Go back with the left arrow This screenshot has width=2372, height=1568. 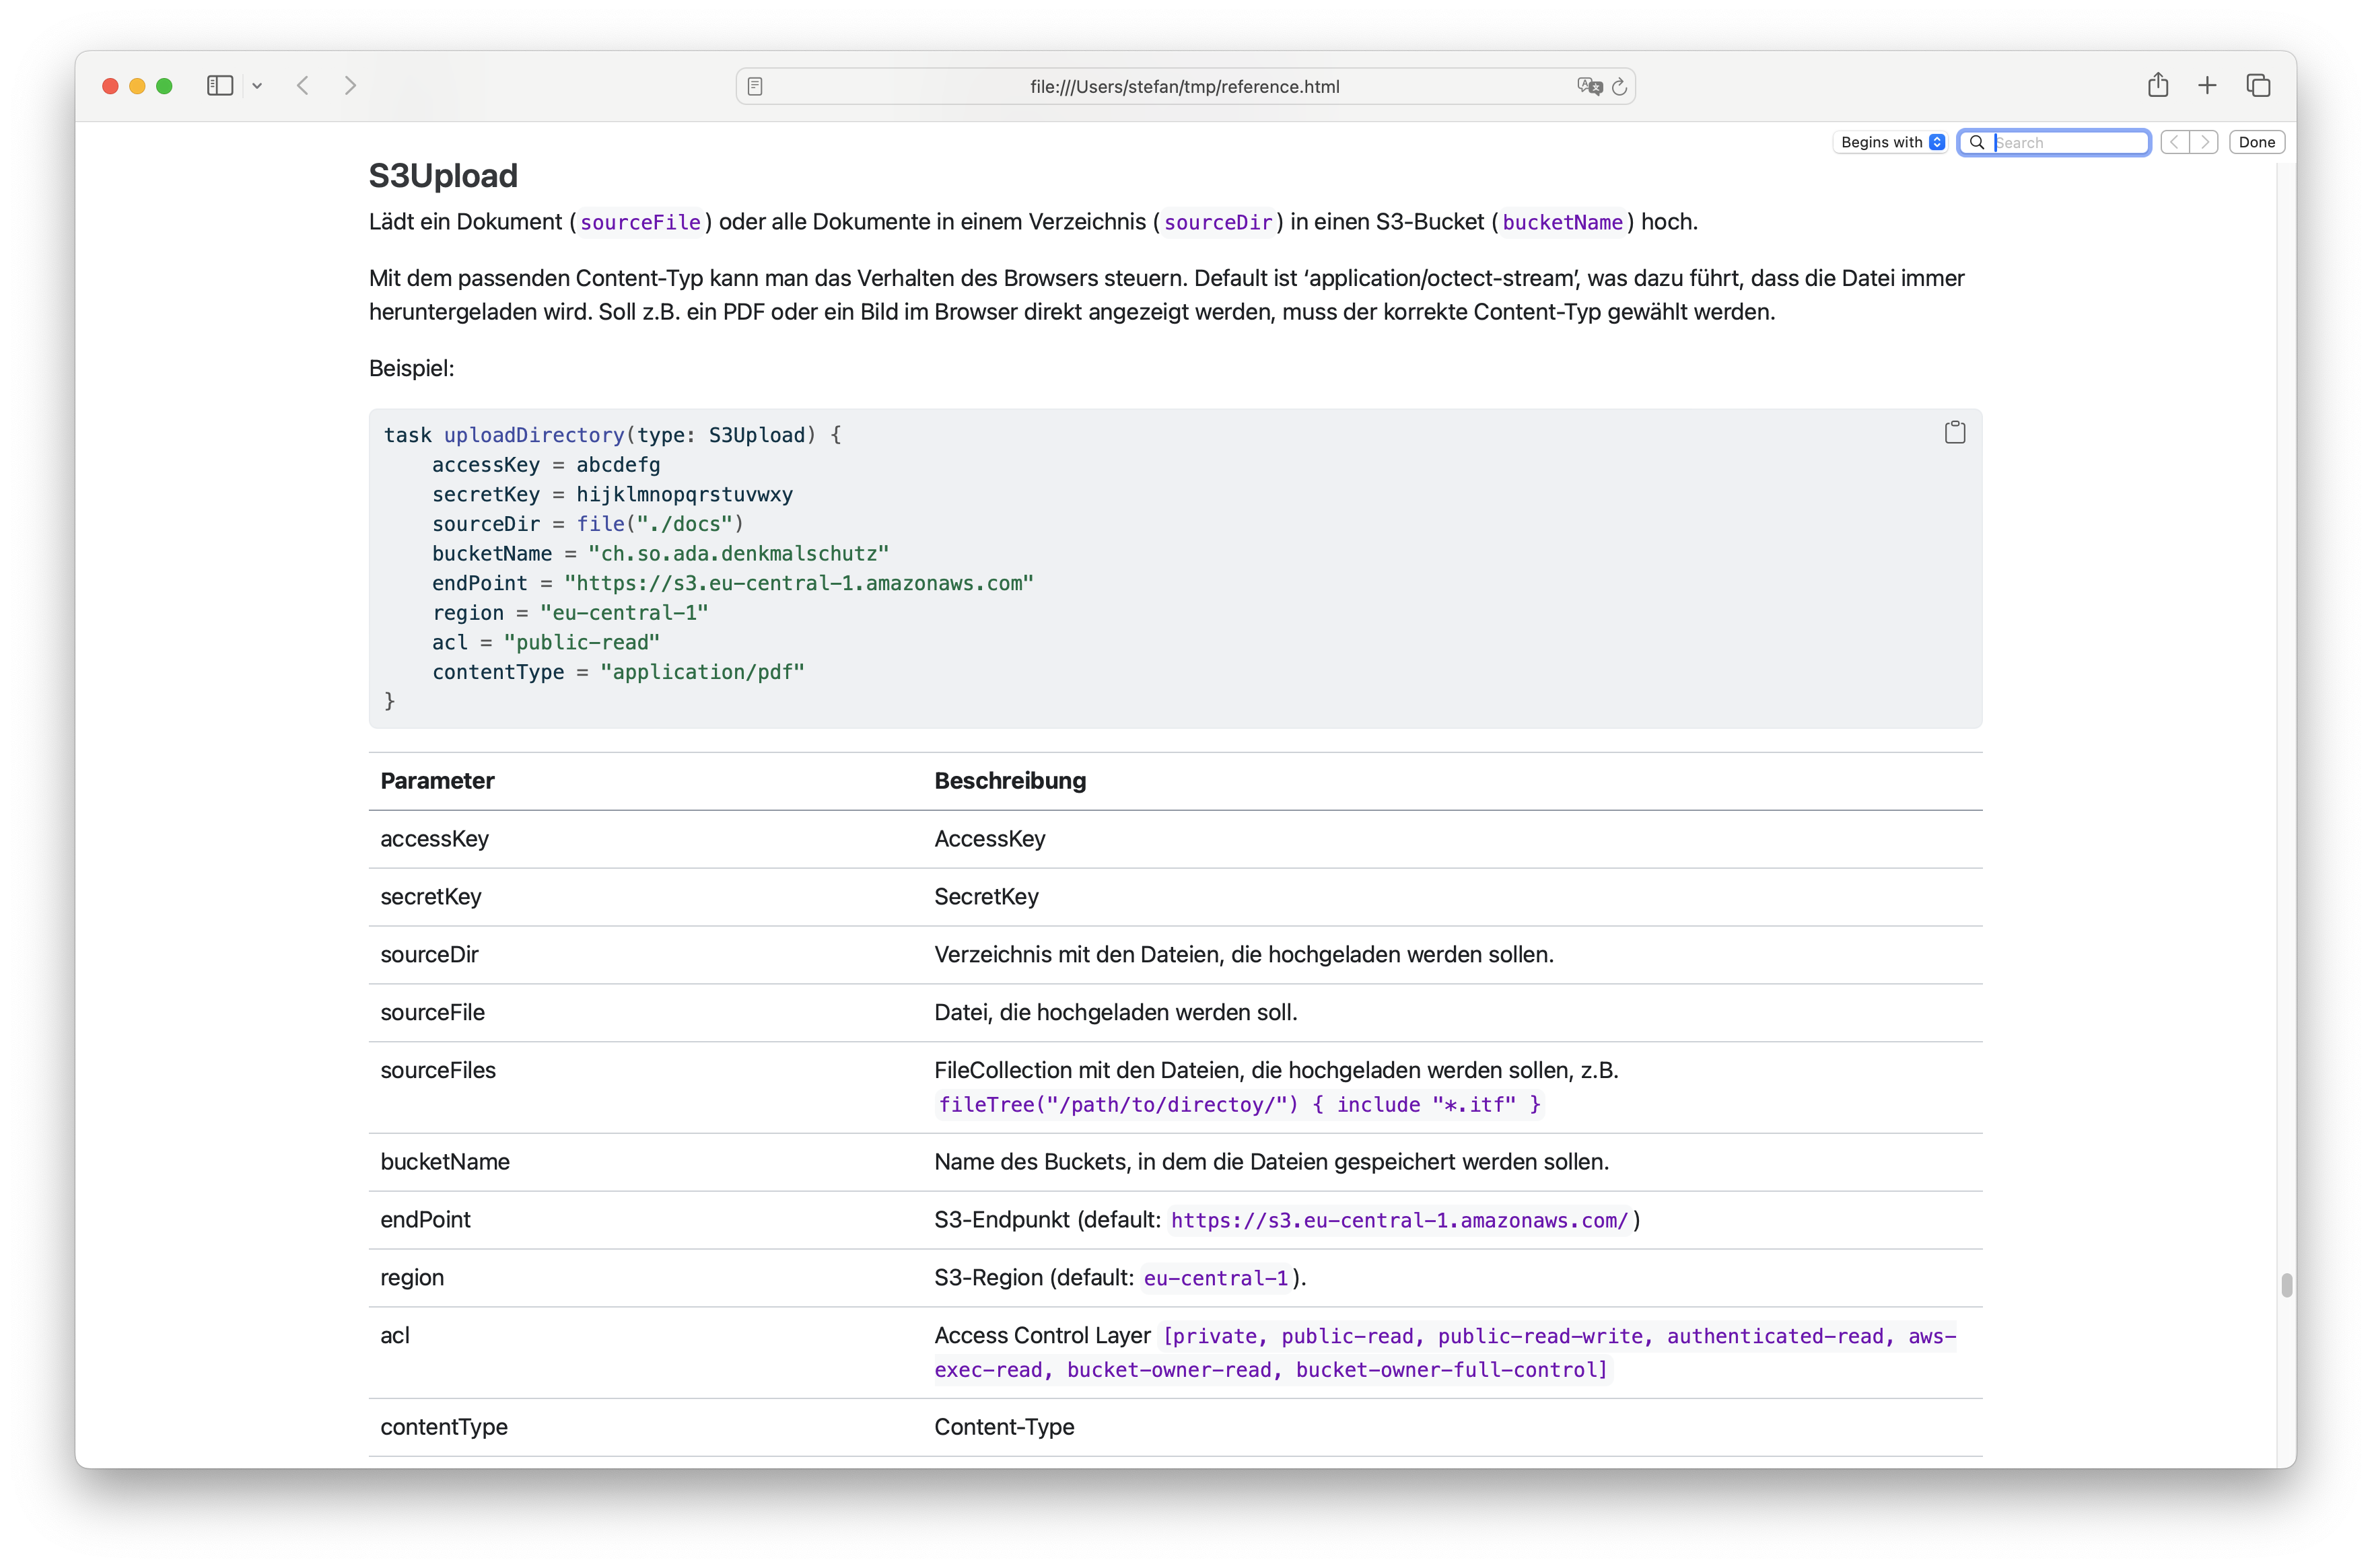pyautogui.click(x=303, y=86)
